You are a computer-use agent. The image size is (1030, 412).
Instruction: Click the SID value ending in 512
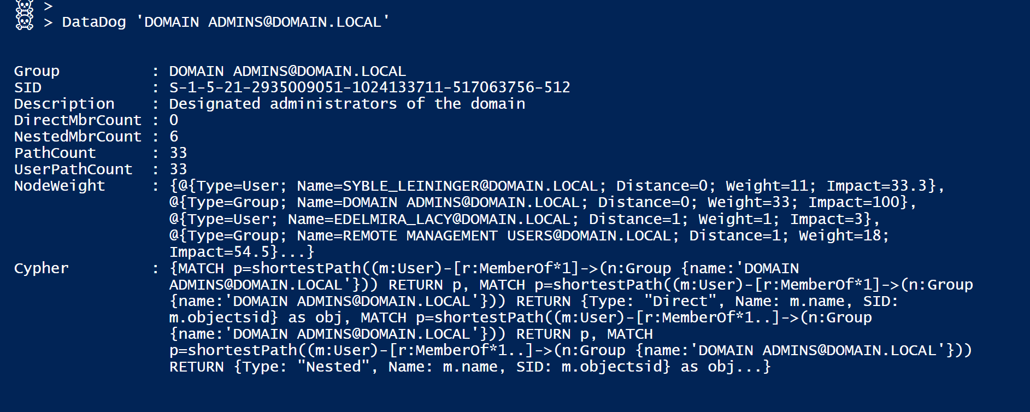point(369,87)
